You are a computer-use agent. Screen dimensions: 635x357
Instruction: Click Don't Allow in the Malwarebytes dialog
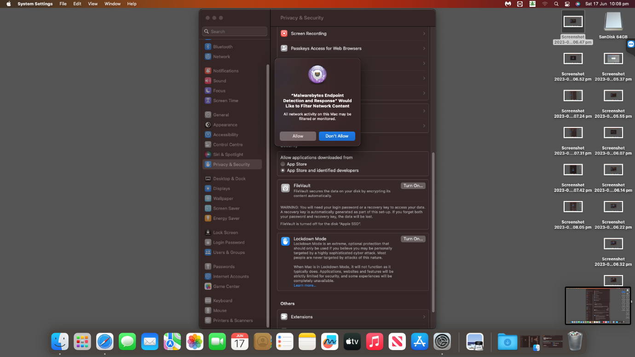pos(337,136)
